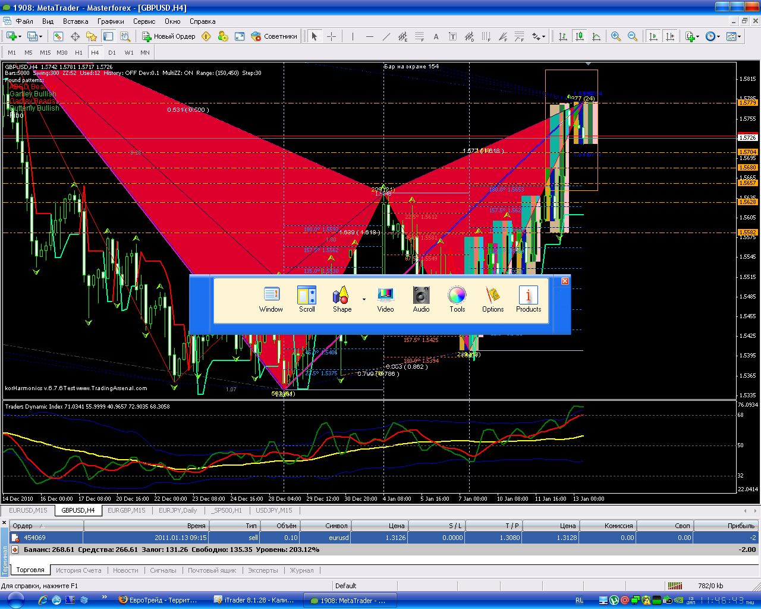The height and width of the screenshot is (609, 761).
Task: Open the Products info icon
Action: 529,299
